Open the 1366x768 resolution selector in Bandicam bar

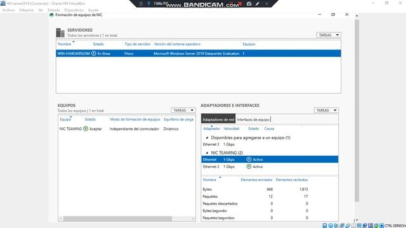point(160,4)
